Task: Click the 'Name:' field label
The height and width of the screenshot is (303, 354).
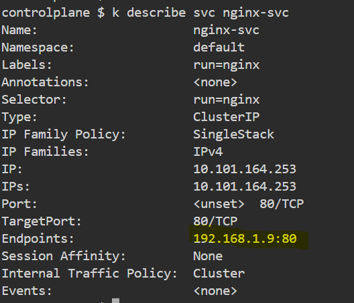Action: 19,30
